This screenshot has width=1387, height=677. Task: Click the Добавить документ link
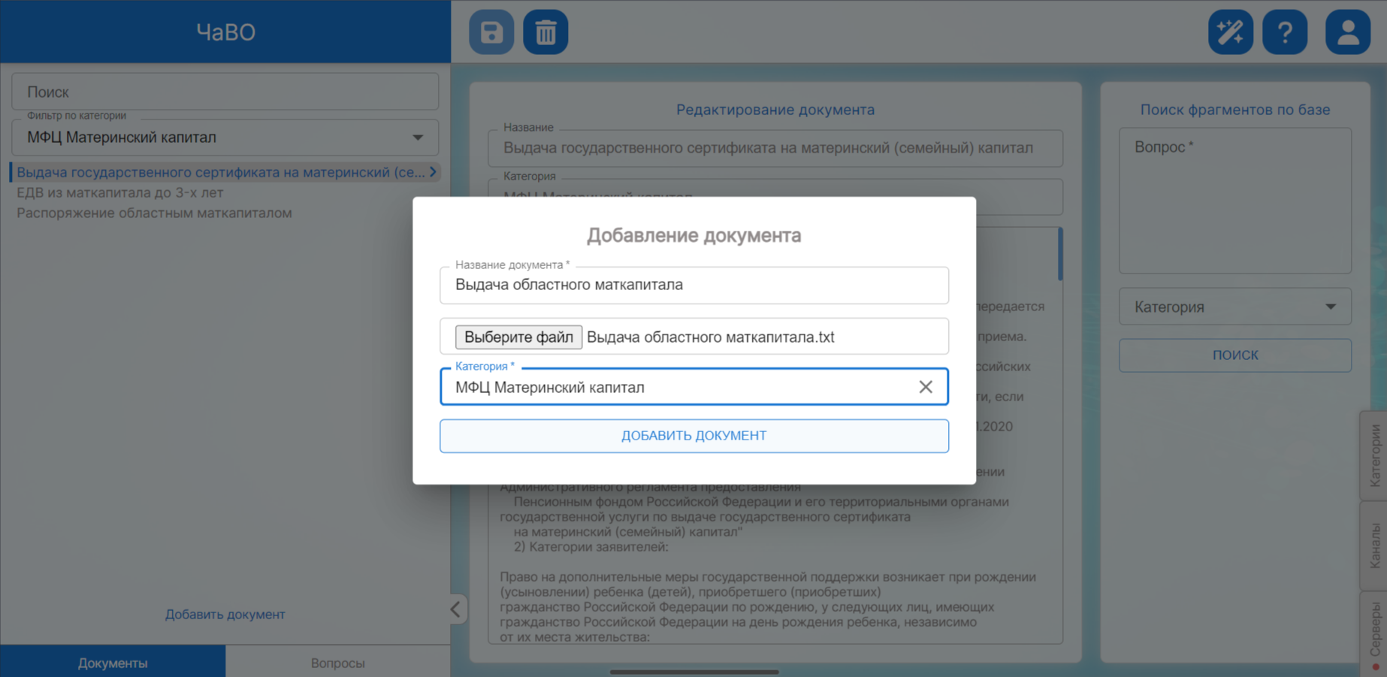pos(225,614)
